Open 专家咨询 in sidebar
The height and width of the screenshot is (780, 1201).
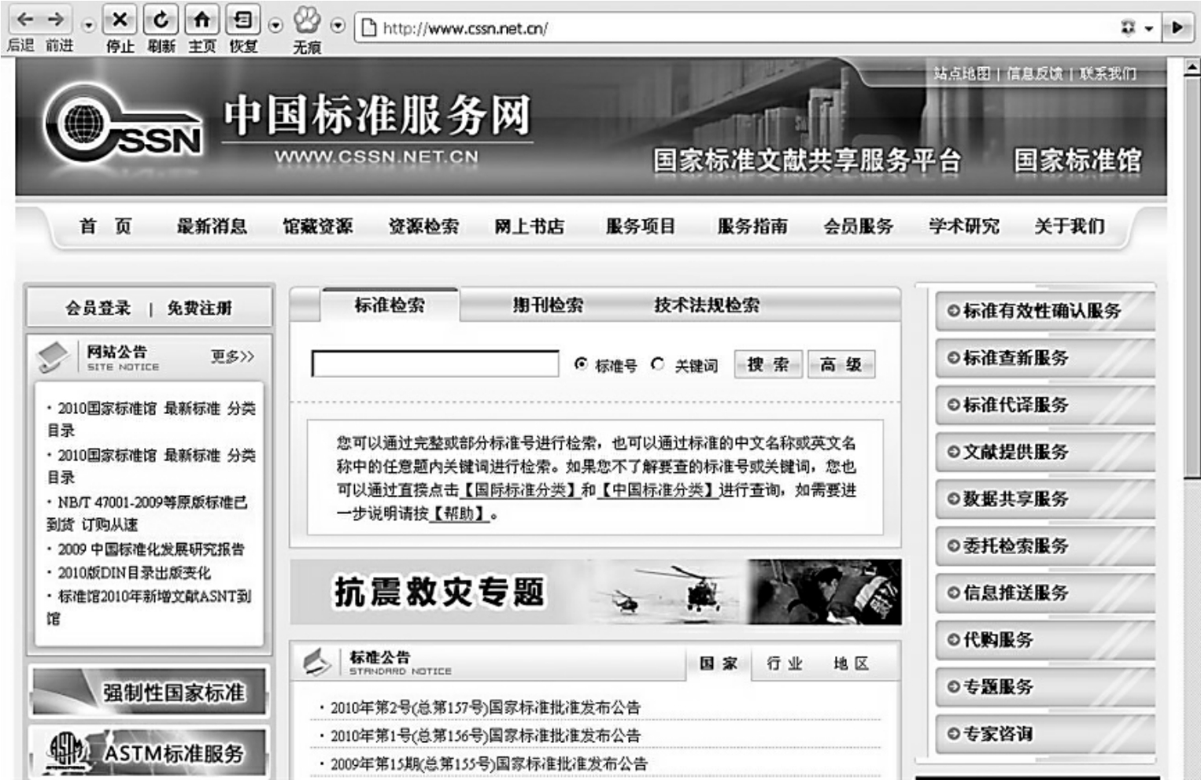point(1045,734)
